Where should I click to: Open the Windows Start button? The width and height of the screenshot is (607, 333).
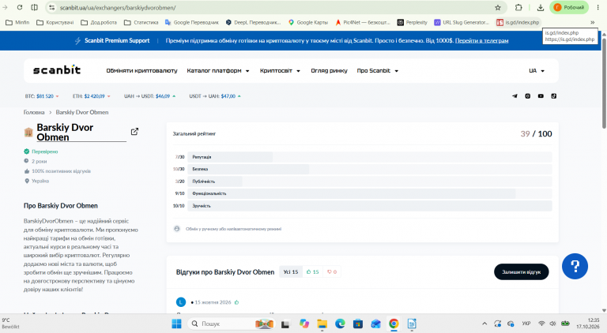(x=176, y=324)
